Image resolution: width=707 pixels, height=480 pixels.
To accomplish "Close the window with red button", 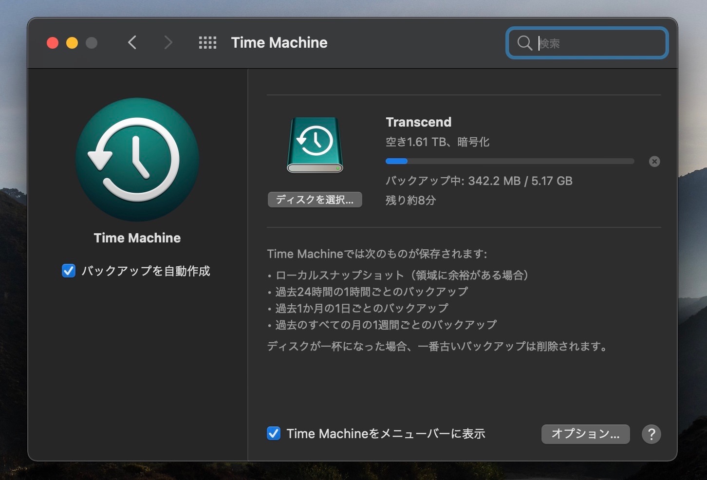I will (x=53, y=43).
